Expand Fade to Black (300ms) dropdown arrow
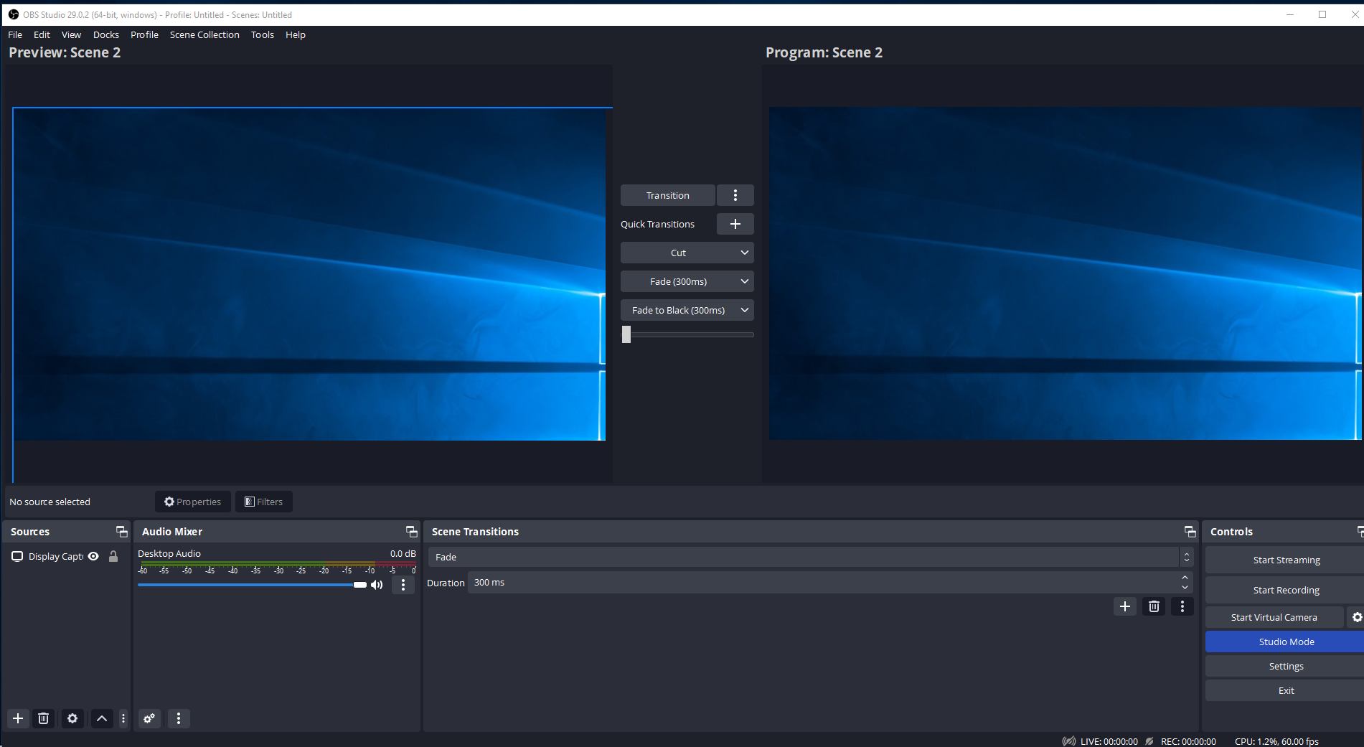The height and width of the screenshot is (747, 1364). click(745, 310)
